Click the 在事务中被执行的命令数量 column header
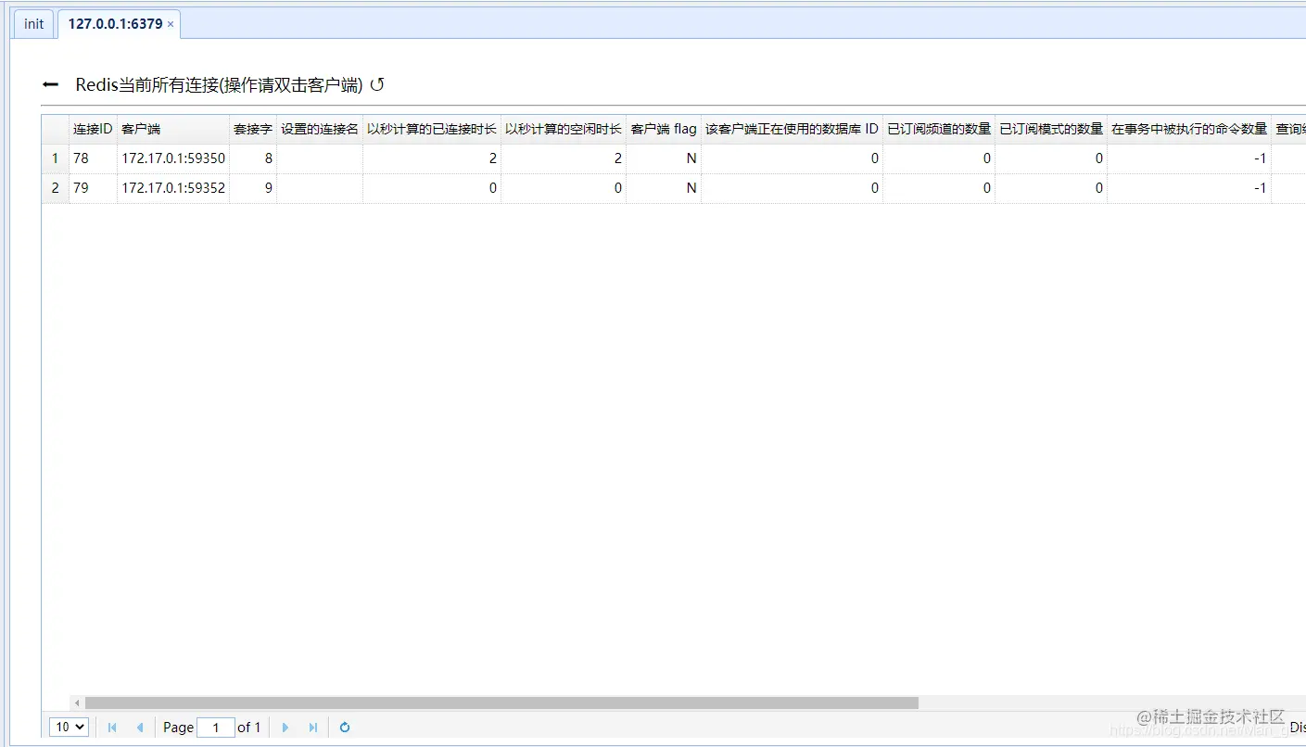This screenshot has height=747, width=1306. click(x=1189, y=130)
